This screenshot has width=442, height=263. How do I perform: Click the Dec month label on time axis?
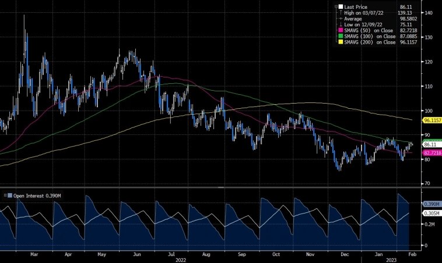coord(345,254)
